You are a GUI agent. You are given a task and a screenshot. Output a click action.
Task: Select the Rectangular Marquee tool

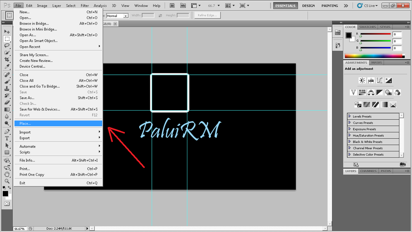click(7, 39)
